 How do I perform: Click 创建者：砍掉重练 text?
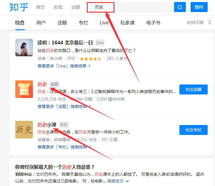(x=54, y=140)
